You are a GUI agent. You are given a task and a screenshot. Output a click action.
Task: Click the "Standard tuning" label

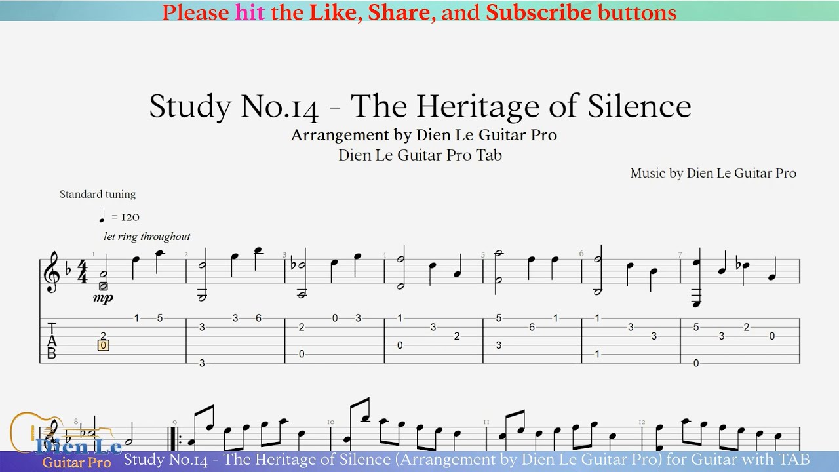(x=98, y=194)
